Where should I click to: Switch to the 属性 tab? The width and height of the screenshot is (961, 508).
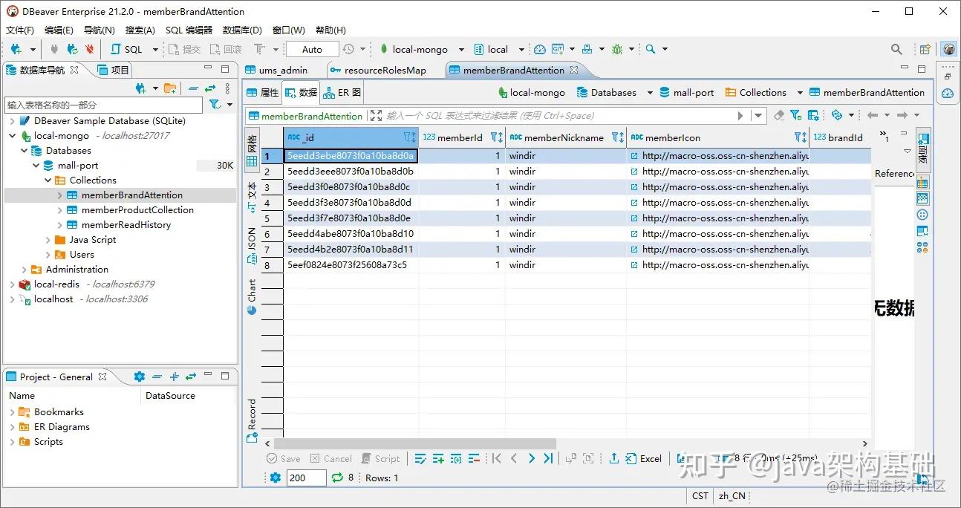[x=262, y=93]
